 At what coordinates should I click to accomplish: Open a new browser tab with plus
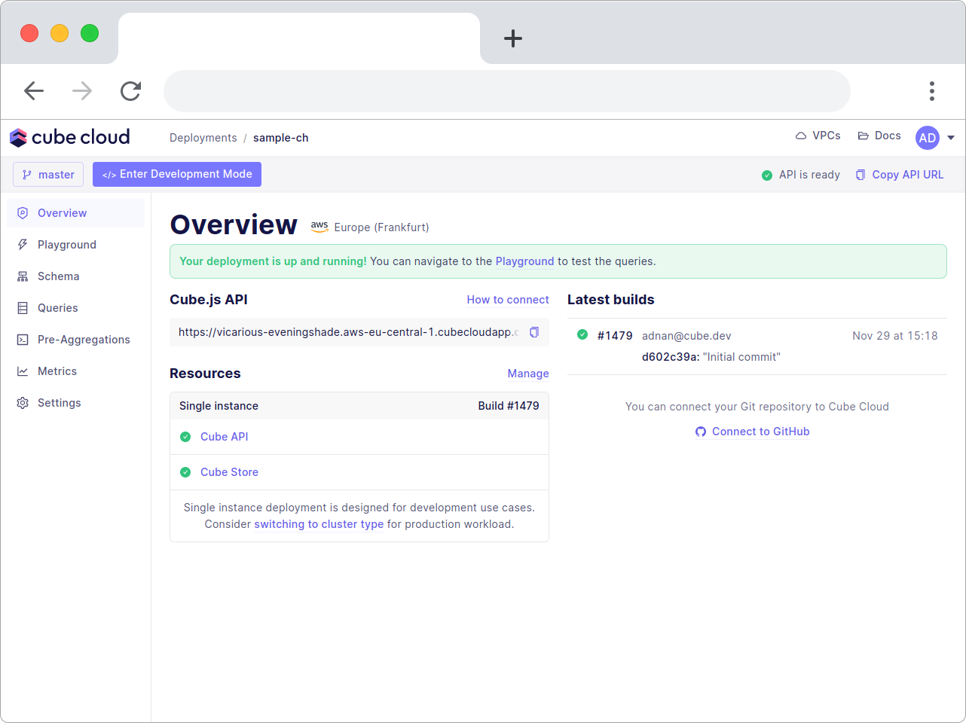tap(513, 38)
